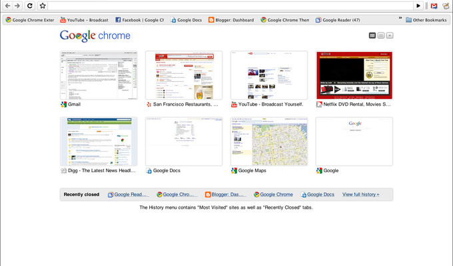Reopen recently closed Google Docs tab
Screen dimensions: 453x266
coord(317,195)
